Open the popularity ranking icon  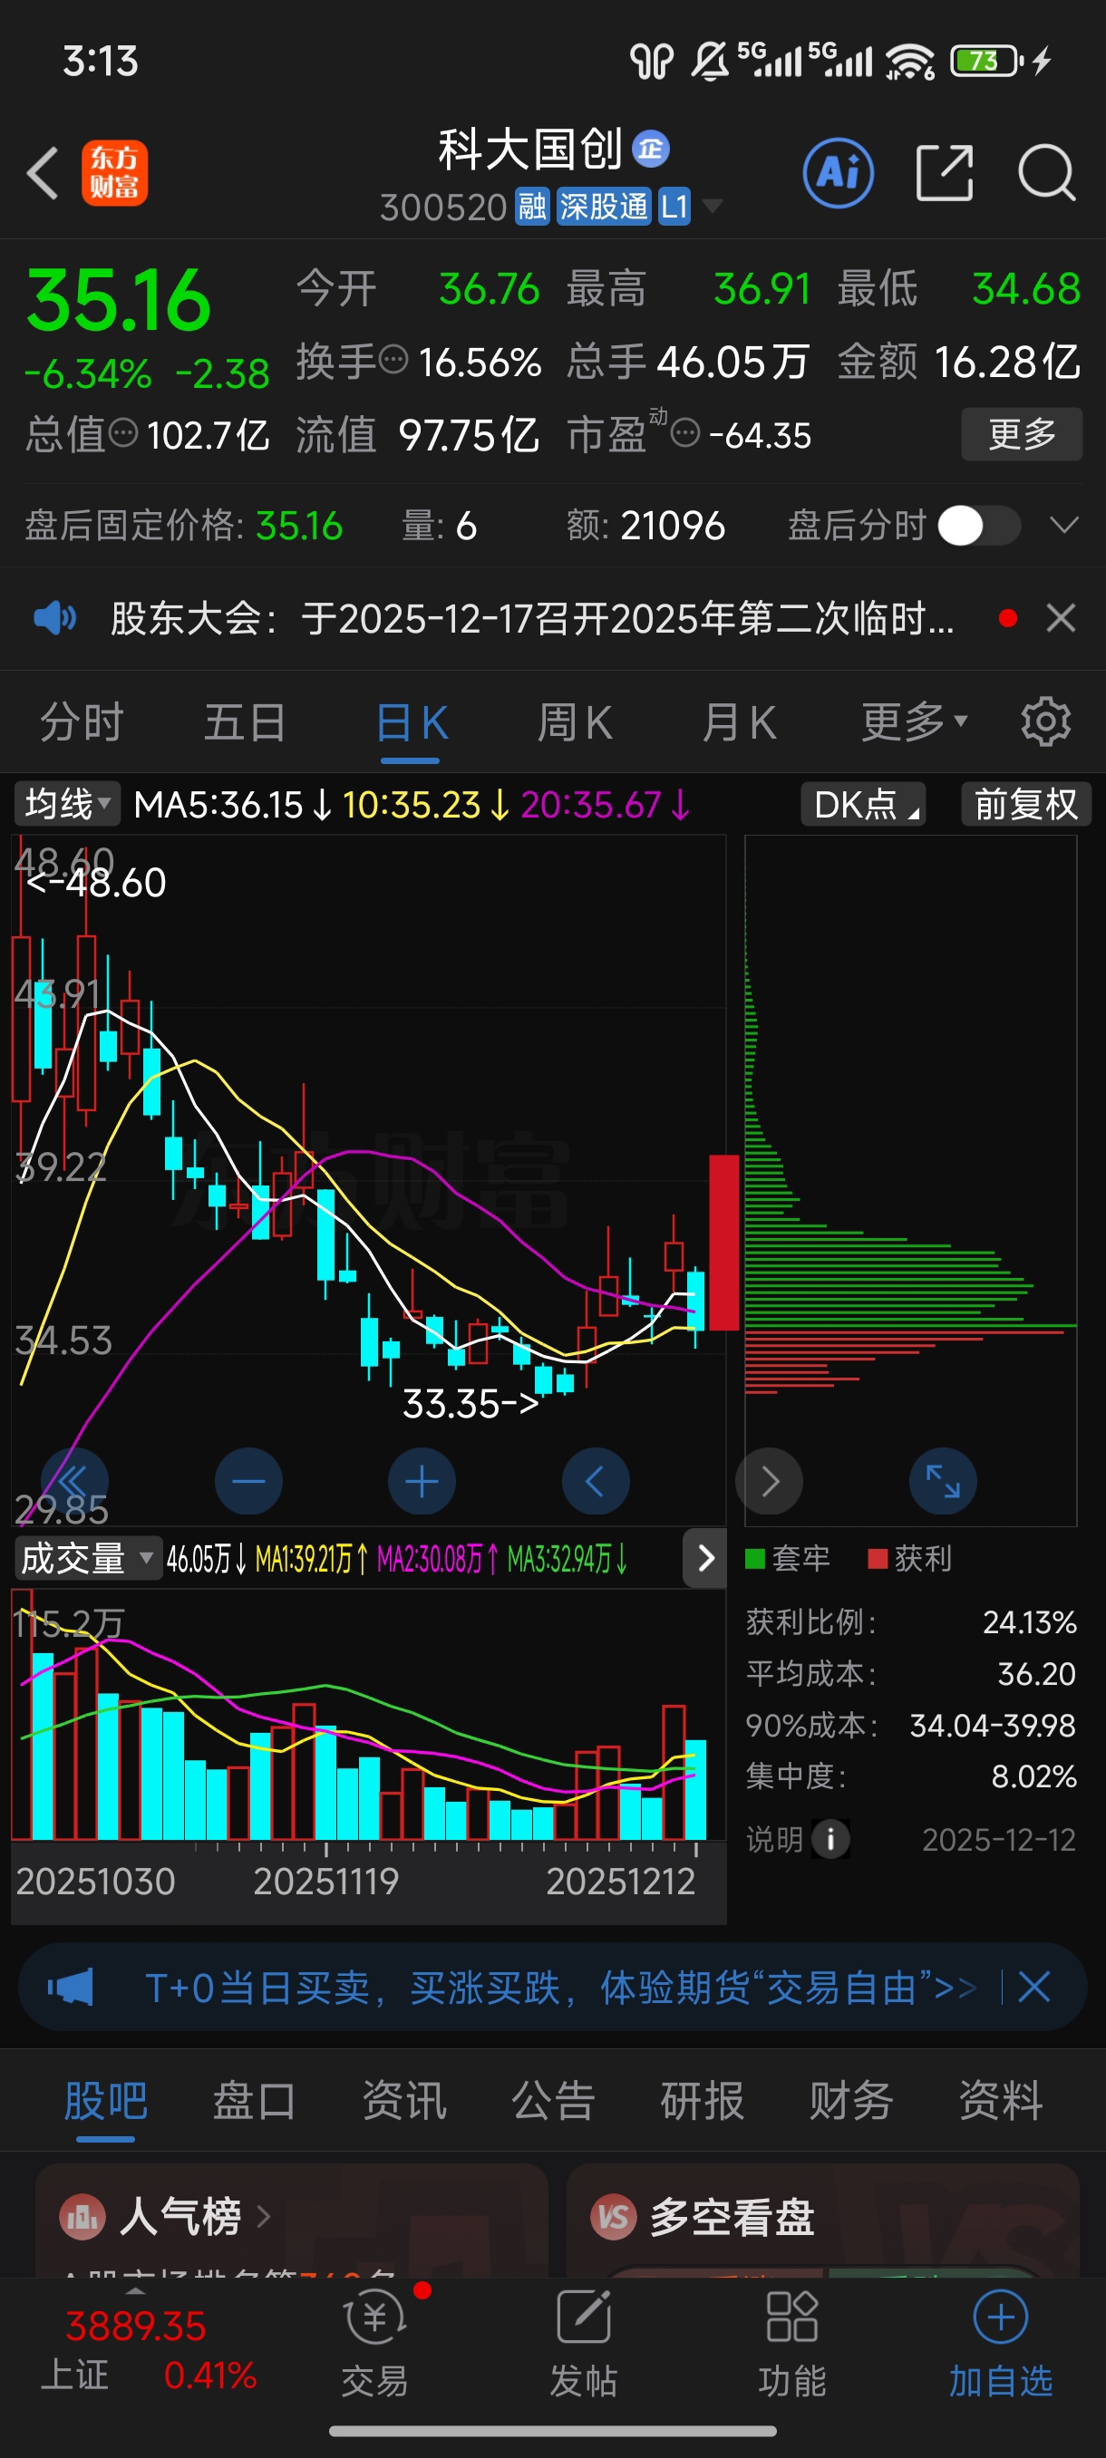coord(82,2216)
